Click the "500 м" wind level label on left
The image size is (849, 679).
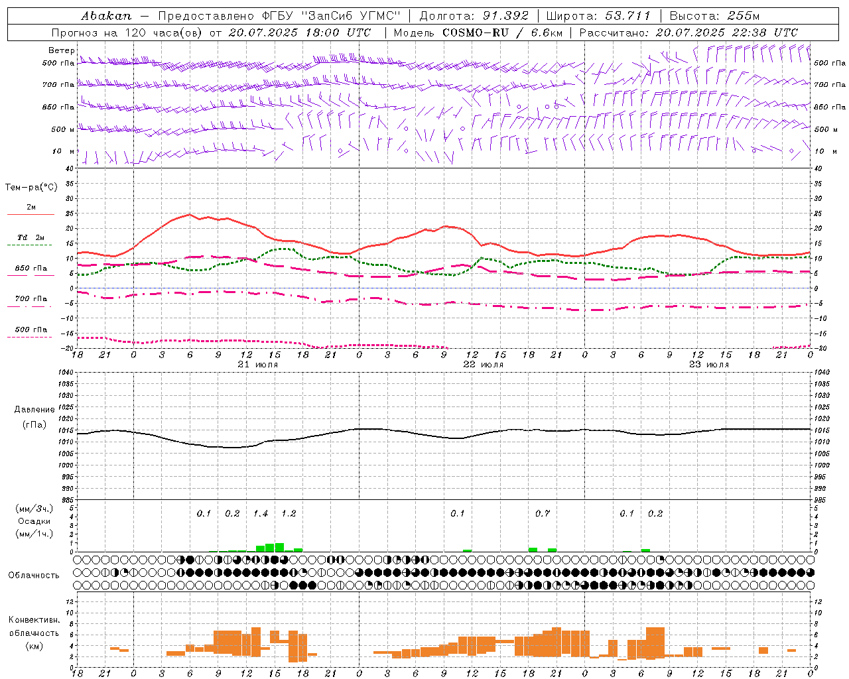[x=62, y=129]
